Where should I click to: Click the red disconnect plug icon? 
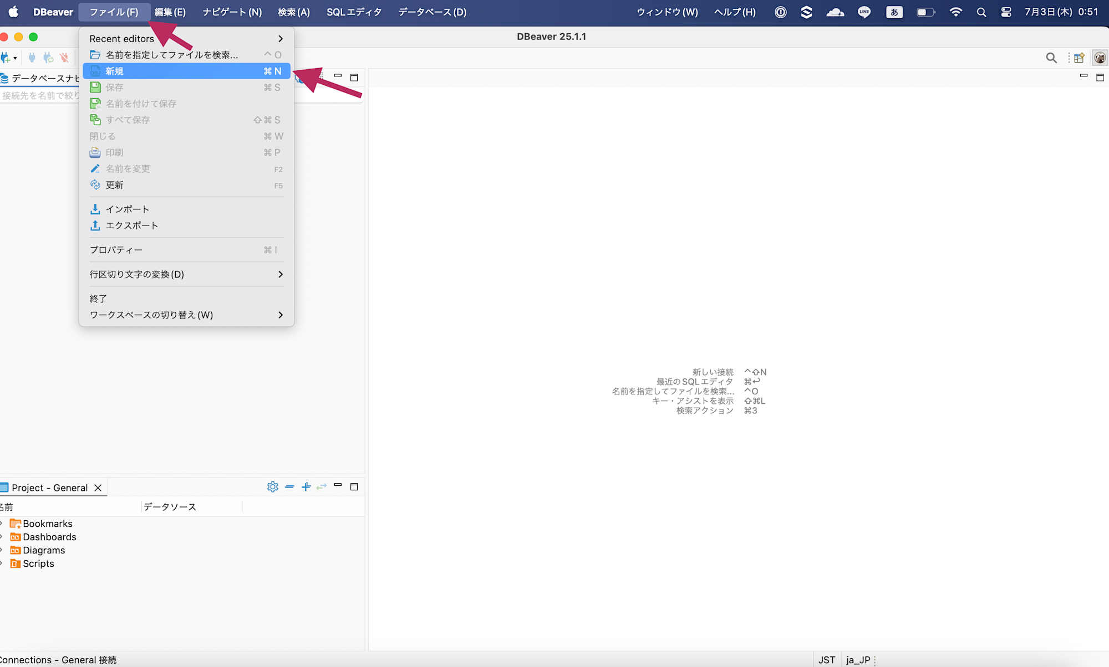click(64, 58)
